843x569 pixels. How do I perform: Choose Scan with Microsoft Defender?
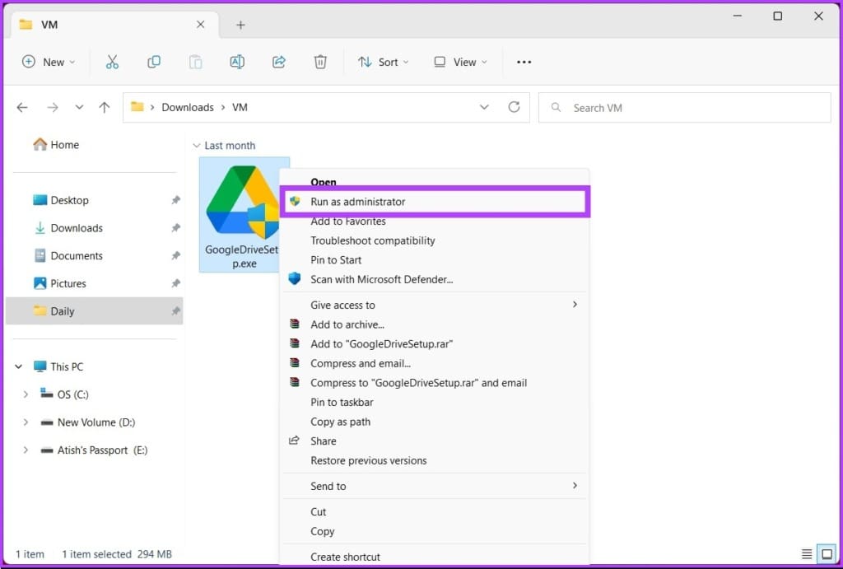(435, 279)
